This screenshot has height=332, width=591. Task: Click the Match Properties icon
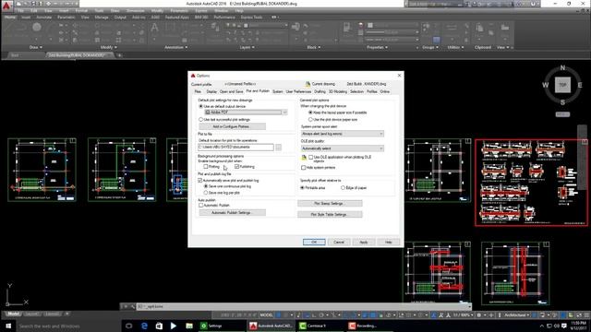click(x=346, y=27)
